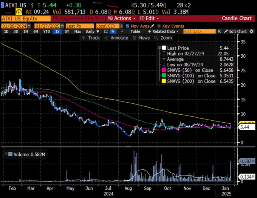
Task: Open the Daily periodicity dropdown
Action: point(92,31)
